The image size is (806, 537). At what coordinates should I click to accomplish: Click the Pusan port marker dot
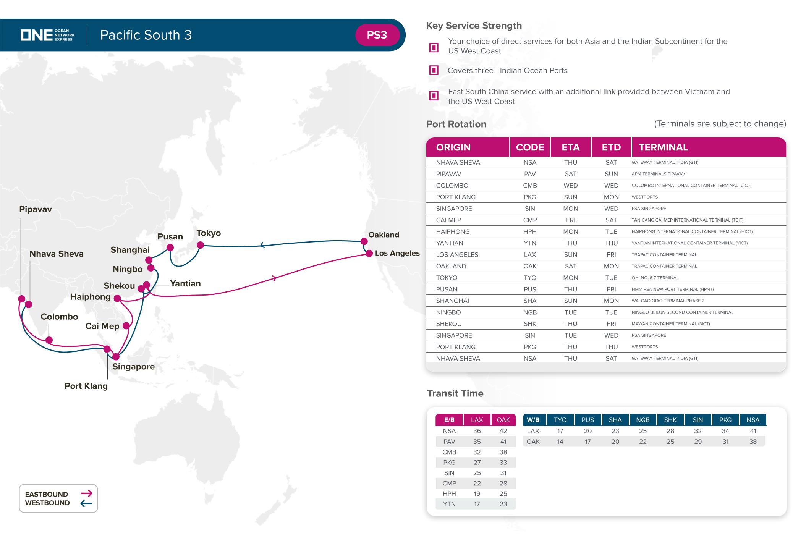click(x=170, y=247)
